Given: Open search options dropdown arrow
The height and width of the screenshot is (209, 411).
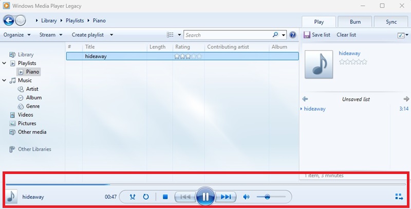Looking at the screenshot, I should point(284,35).
